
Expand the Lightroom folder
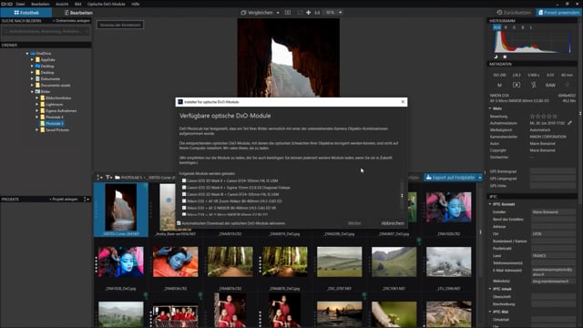click(x=36, y=105)
